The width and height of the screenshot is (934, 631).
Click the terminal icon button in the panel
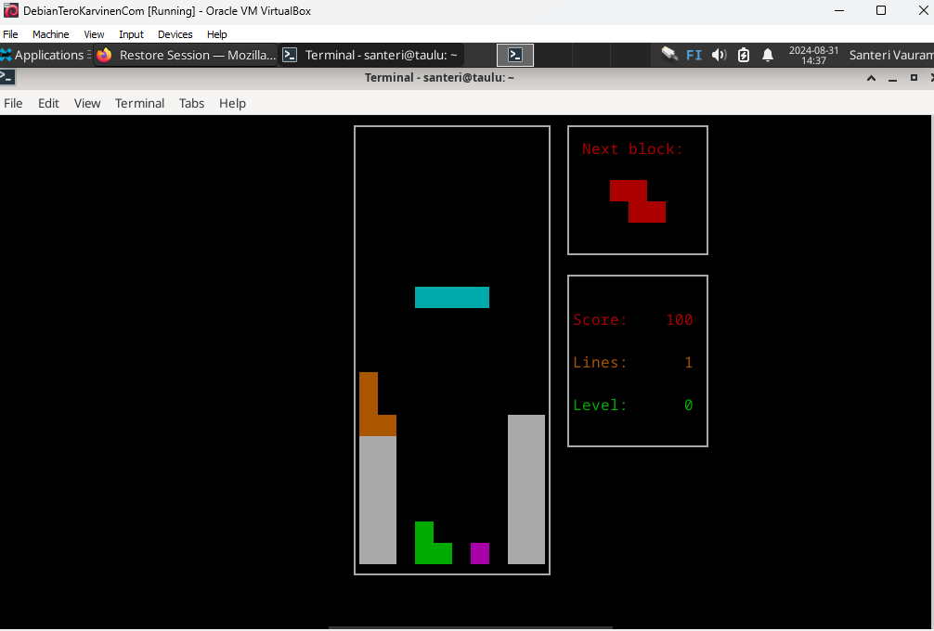pyautogui.click(x=515, y=55)
